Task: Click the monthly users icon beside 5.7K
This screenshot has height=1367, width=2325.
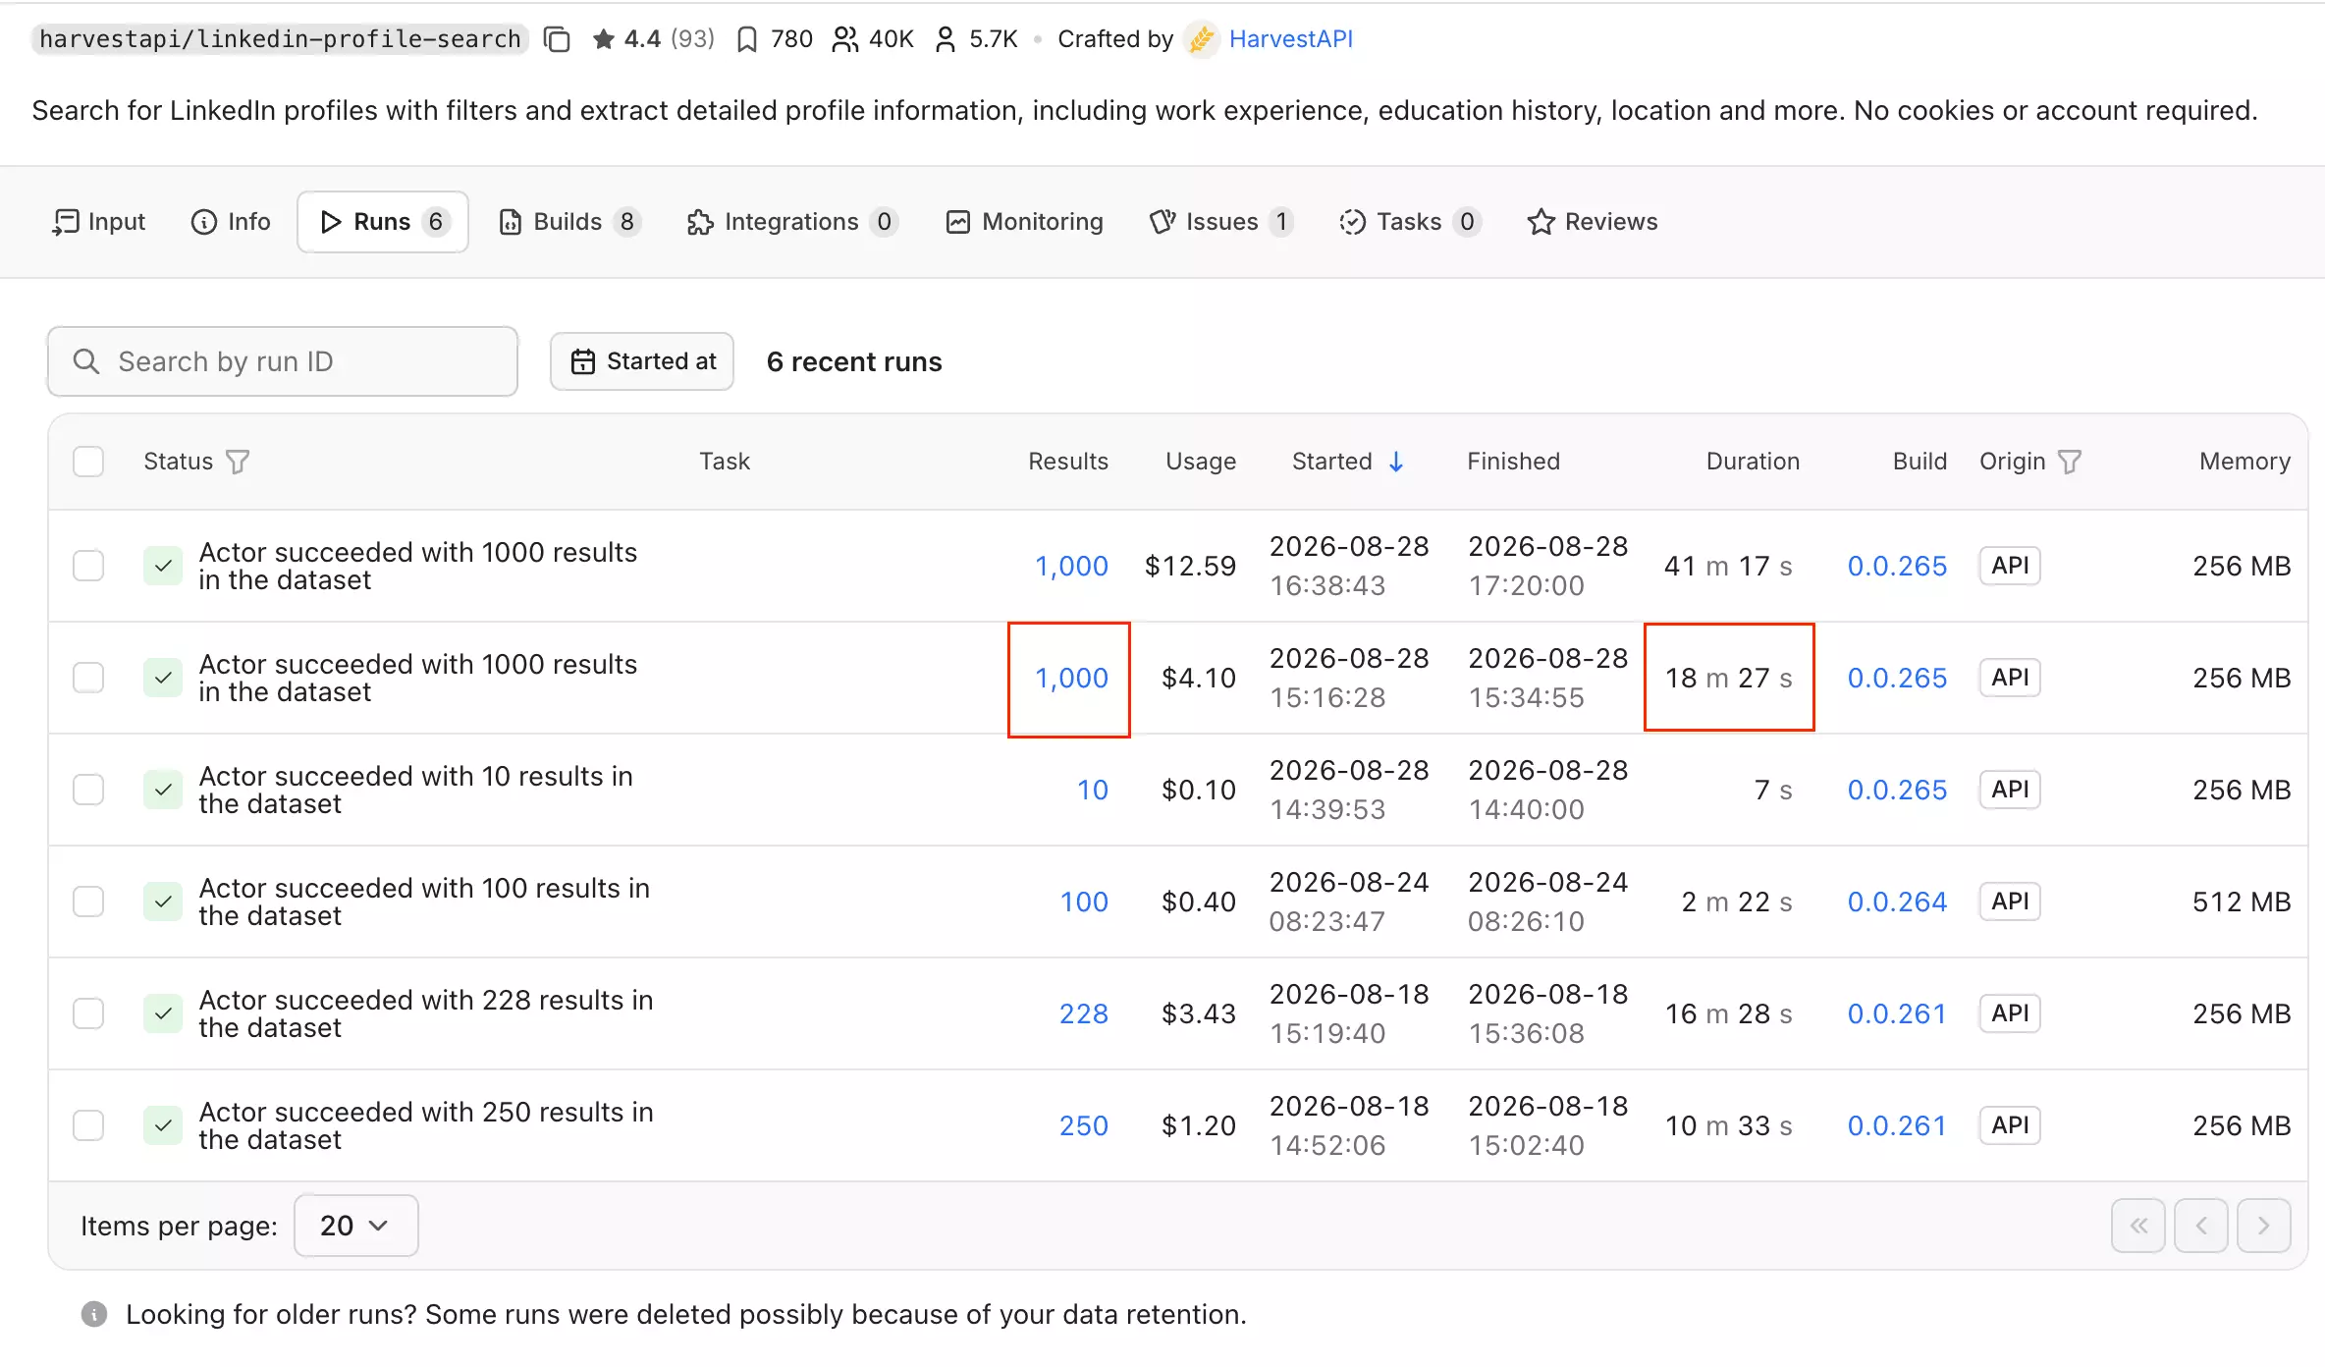Action: (946, 39)
